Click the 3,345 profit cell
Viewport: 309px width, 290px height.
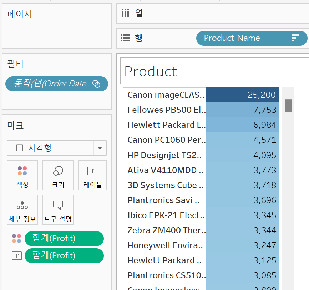click(243, 215)
